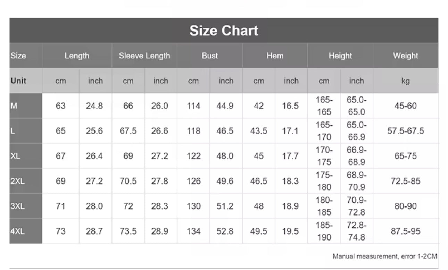Select the Sleeve Length column header
Image resolution: width=448 pixels, height=270 pixels.
144,56
